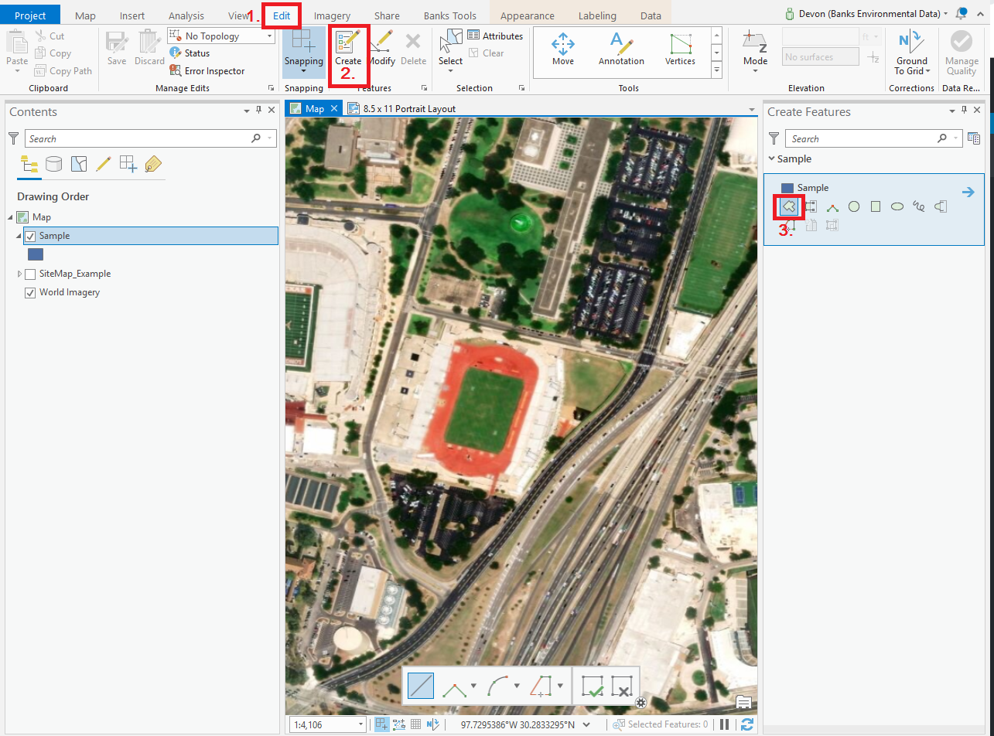
Task: Click the Attributes button
Action: click(x=495, y=36)
